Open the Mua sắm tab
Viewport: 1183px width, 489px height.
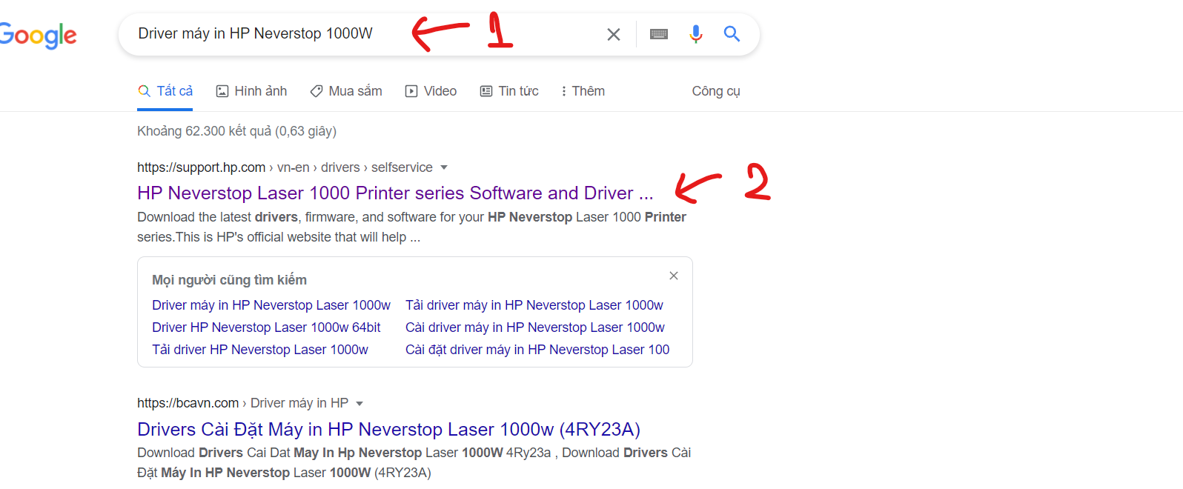[x=346, y=91]
